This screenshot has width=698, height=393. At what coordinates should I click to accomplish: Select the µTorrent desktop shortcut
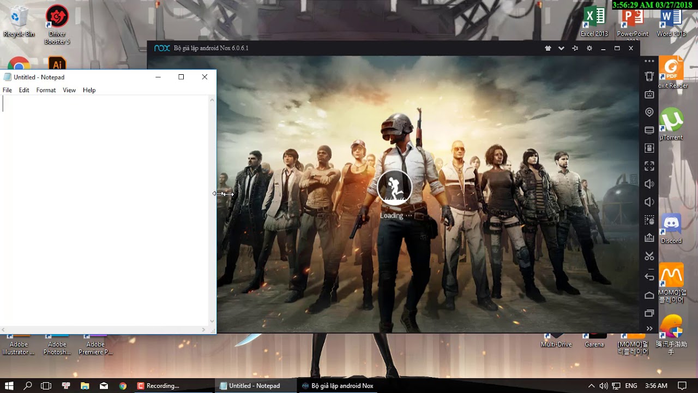tap(671, 124)
